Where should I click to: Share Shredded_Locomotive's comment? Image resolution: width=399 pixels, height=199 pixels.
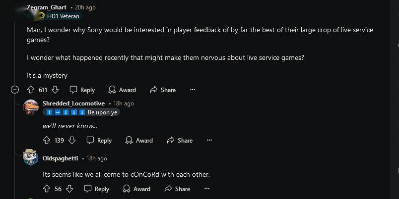180,140
